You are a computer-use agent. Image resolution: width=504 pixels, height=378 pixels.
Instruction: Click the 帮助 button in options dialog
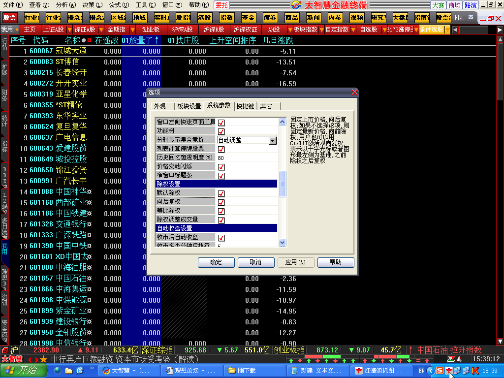(336, 262)
